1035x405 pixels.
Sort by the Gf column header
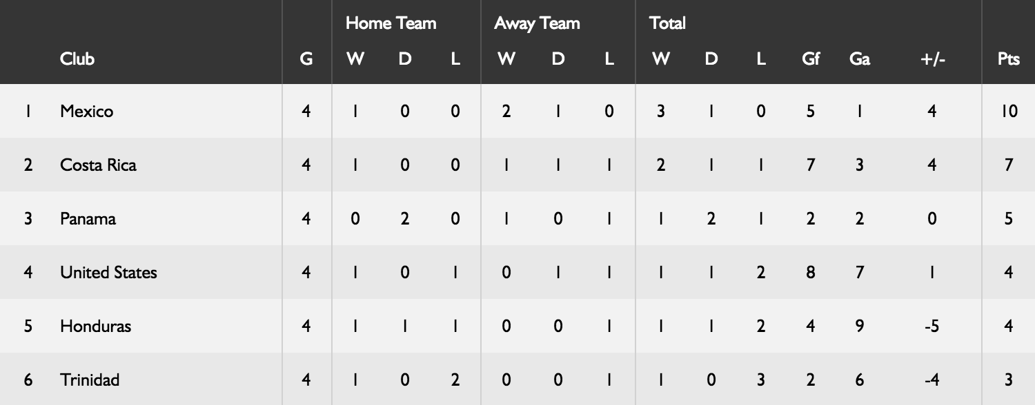pos(810,59)
